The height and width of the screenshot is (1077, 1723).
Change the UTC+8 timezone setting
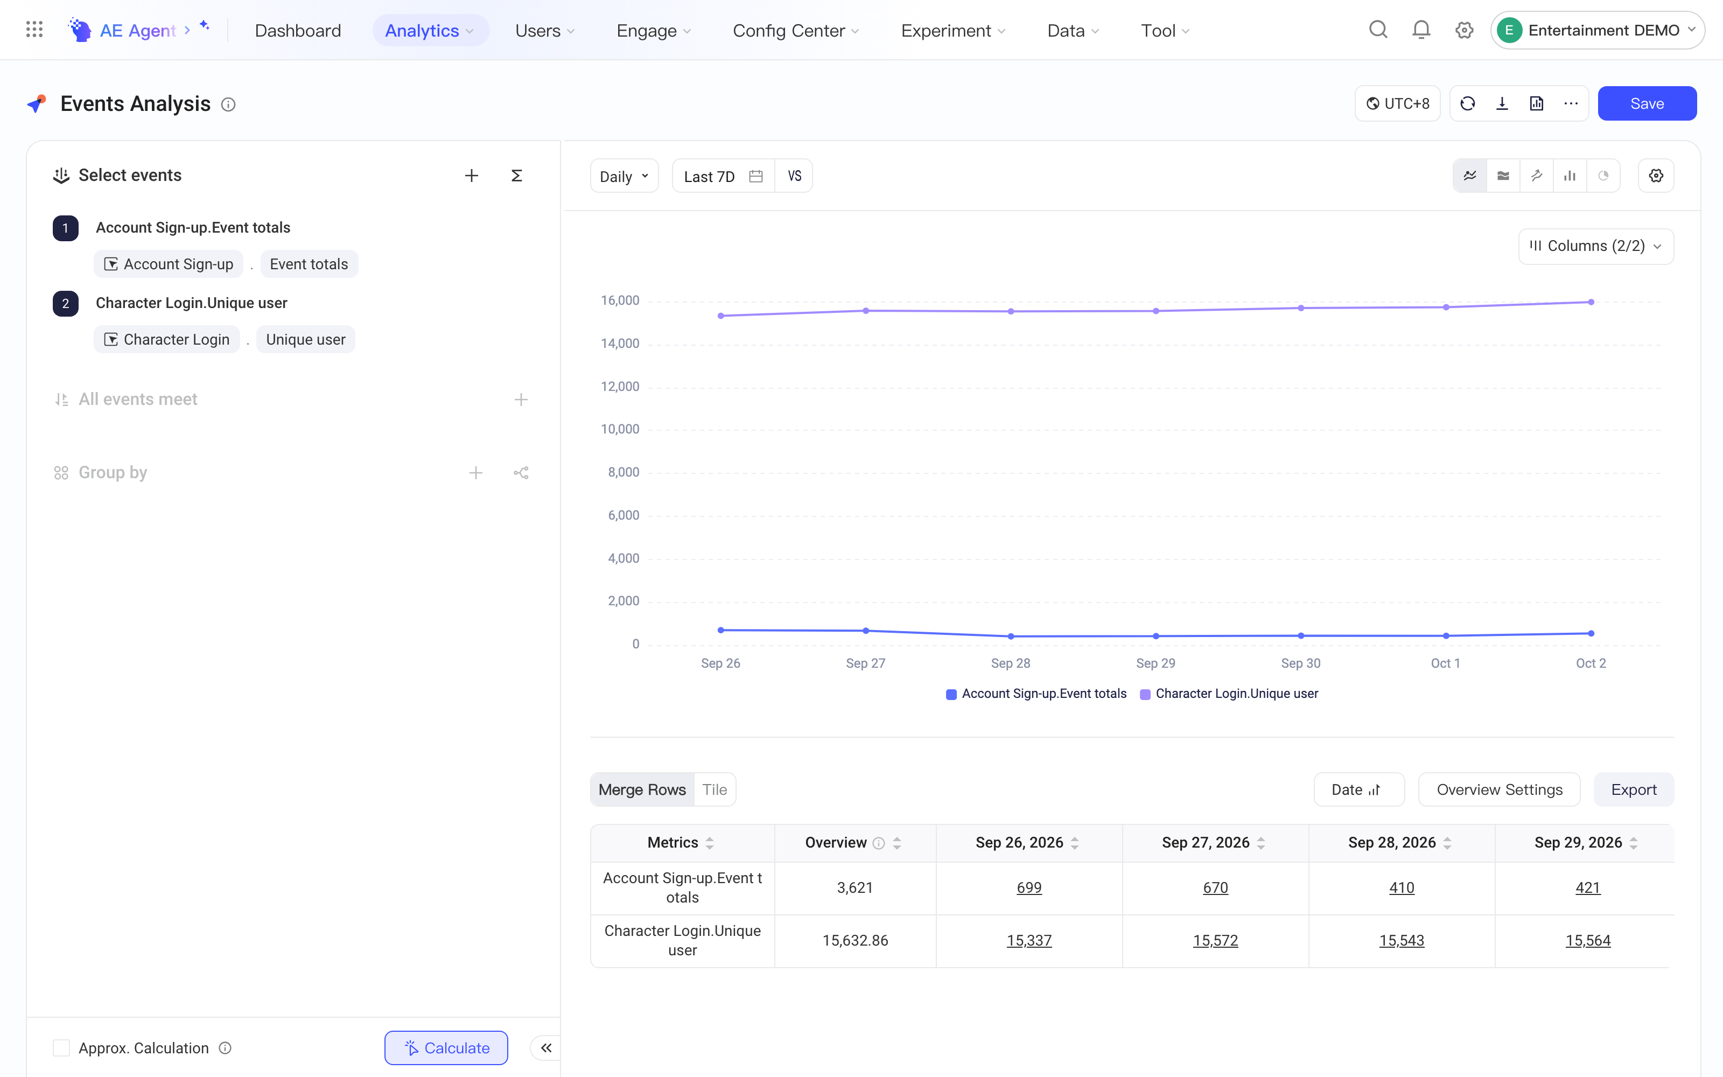tap(1398, 104)
